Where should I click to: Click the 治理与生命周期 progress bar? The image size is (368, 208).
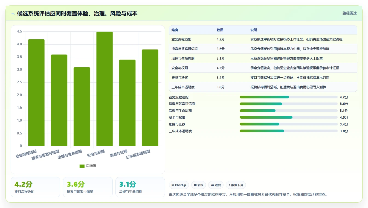[x=289, y=111]
